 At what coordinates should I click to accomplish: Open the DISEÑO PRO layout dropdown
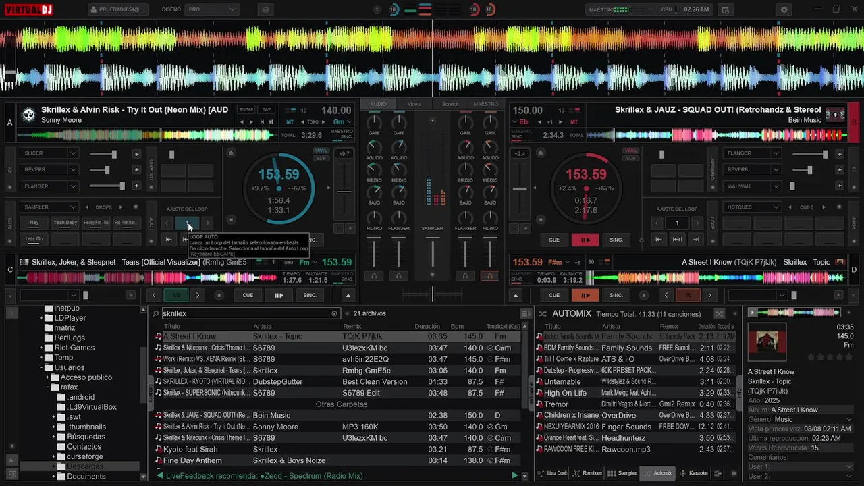(213, 10)
